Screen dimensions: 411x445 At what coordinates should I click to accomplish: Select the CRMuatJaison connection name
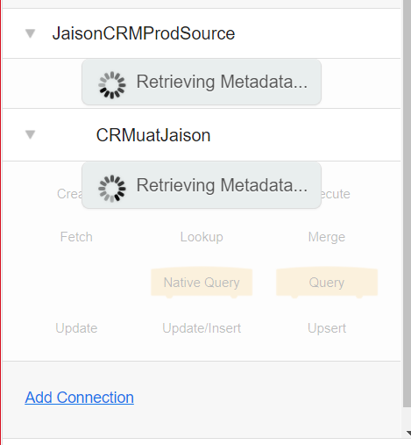tap(153, 135)
